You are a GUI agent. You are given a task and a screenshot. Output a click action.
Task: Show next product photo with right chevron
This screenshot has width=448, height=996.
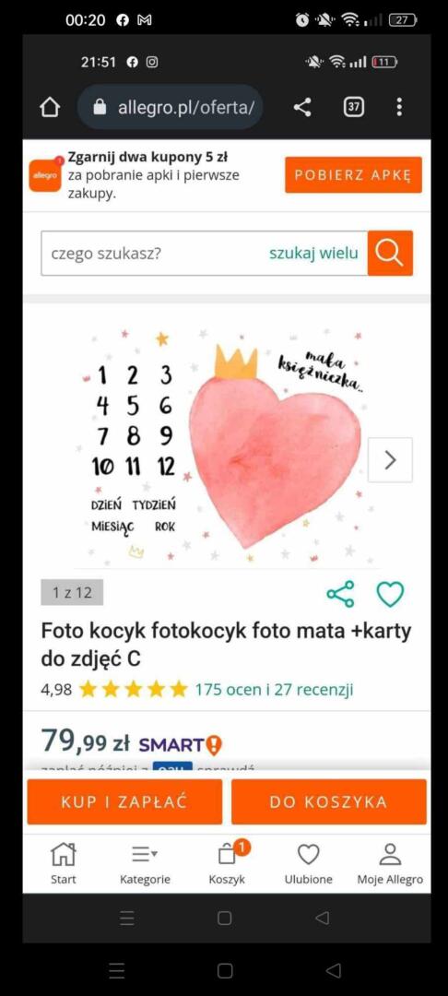click(x=390, y=460)
